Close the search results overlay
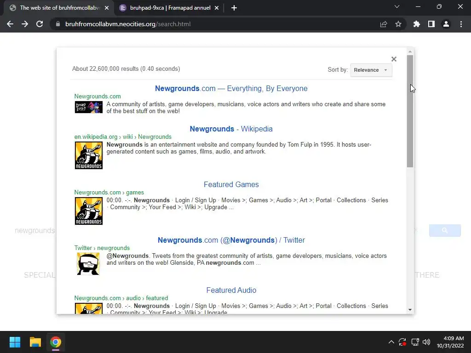 [x=394, y=59]
